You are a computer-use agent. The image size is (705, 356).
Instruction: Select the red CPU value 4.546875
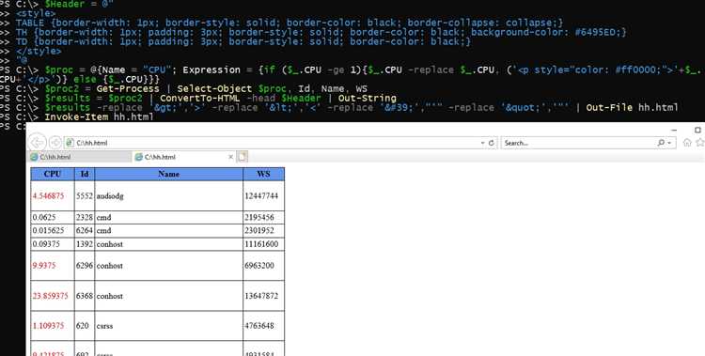point(48,196)
